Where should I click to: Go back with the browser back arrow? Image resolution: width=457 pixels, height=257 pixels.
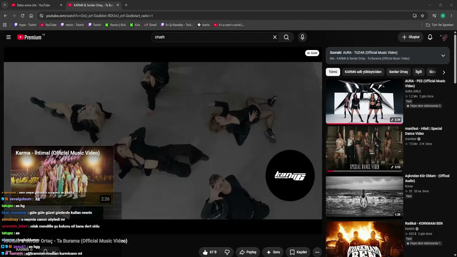(5, 16)
